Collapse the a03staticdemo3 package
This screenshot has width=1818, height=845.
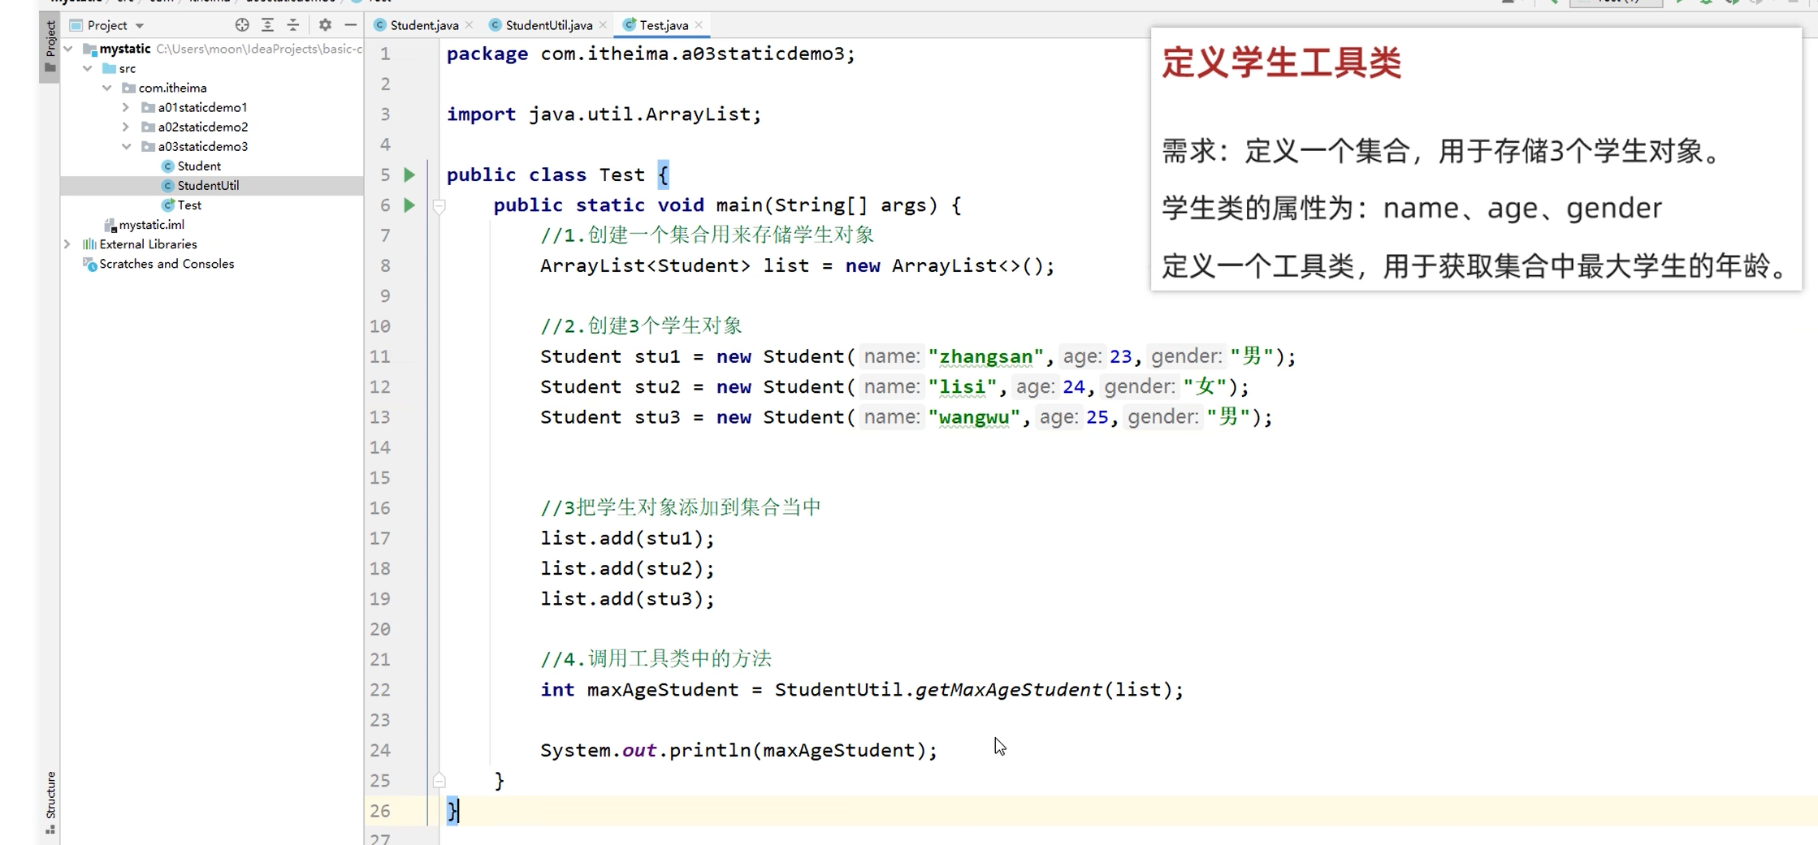(127, 146)
